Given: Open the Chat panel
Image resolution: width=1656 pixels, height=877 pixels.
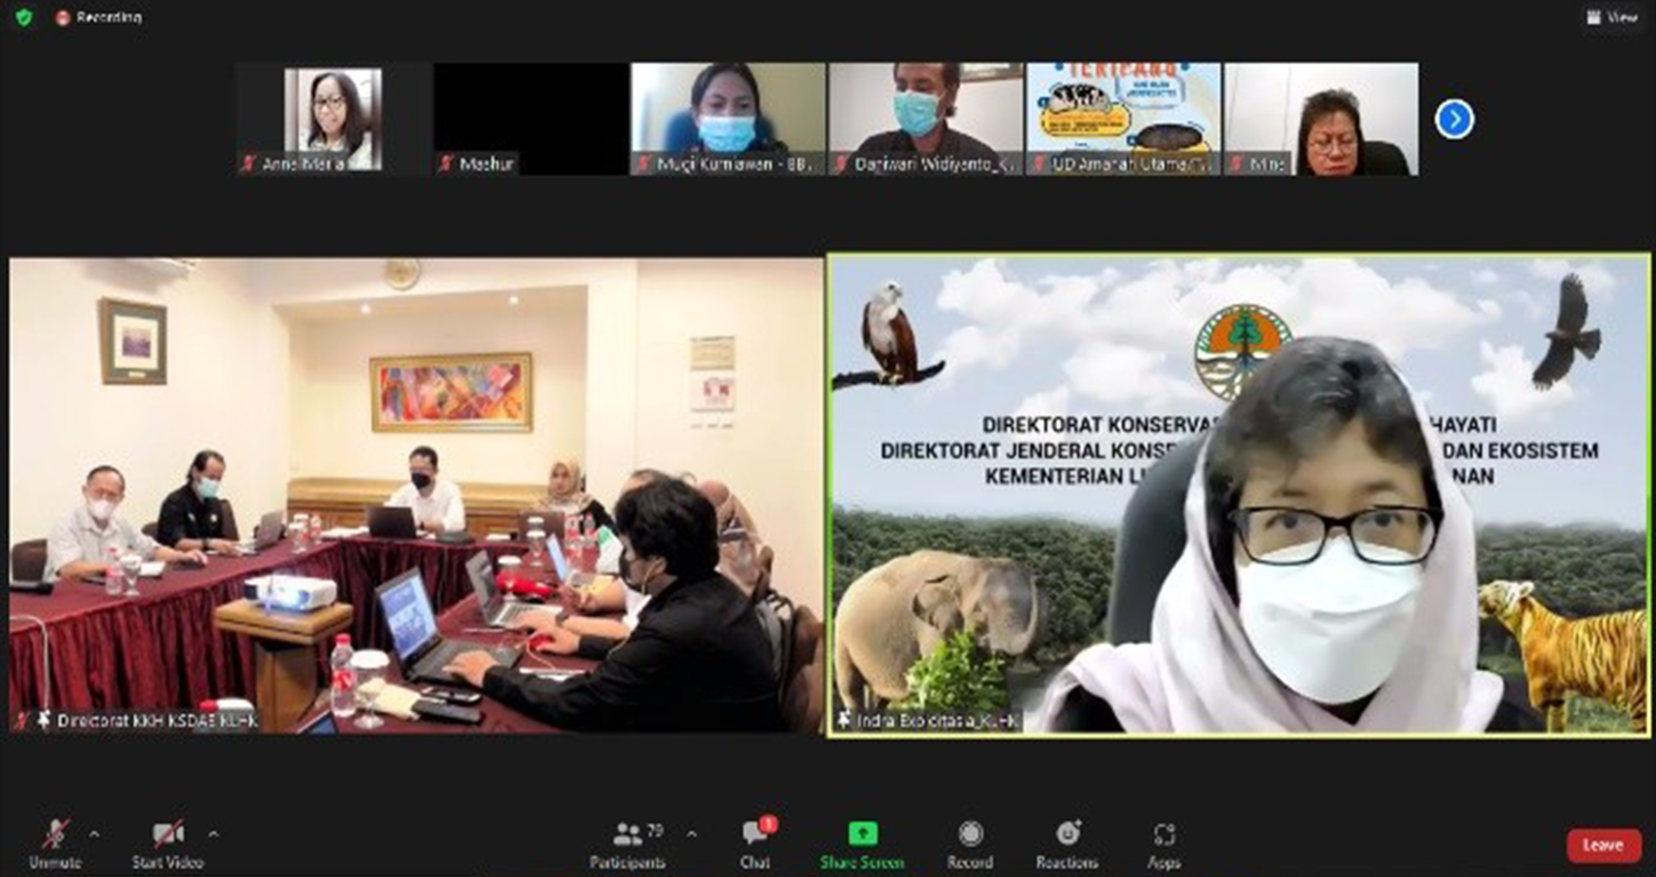Looking at the screenshot, I should [754, 834].
